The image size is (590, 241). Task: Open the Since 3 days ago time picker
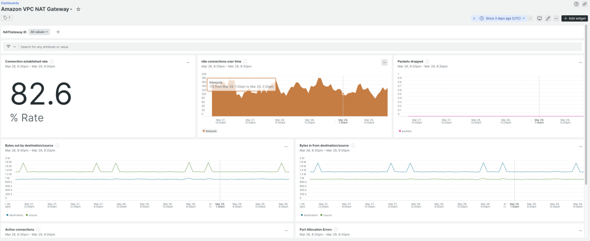coord(502,18)
